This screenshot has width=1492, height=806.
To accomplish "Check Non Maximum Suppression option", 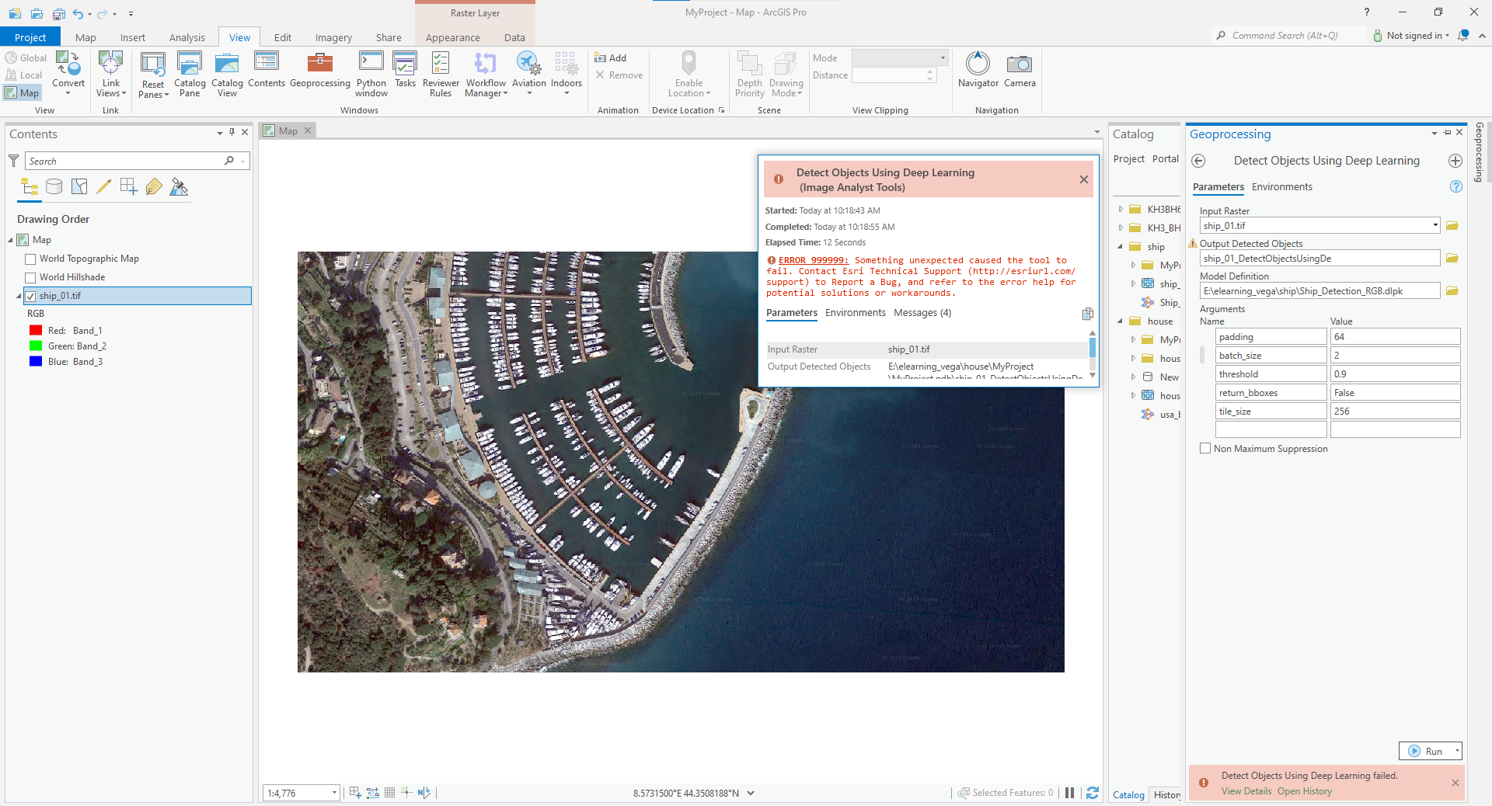I will click(1205, 449).
